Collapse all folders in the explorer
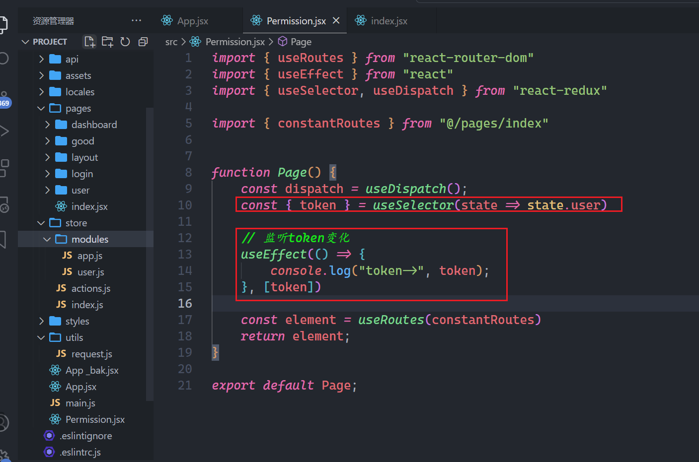Screen dimensions: 699x462 [x=143, y=42]
